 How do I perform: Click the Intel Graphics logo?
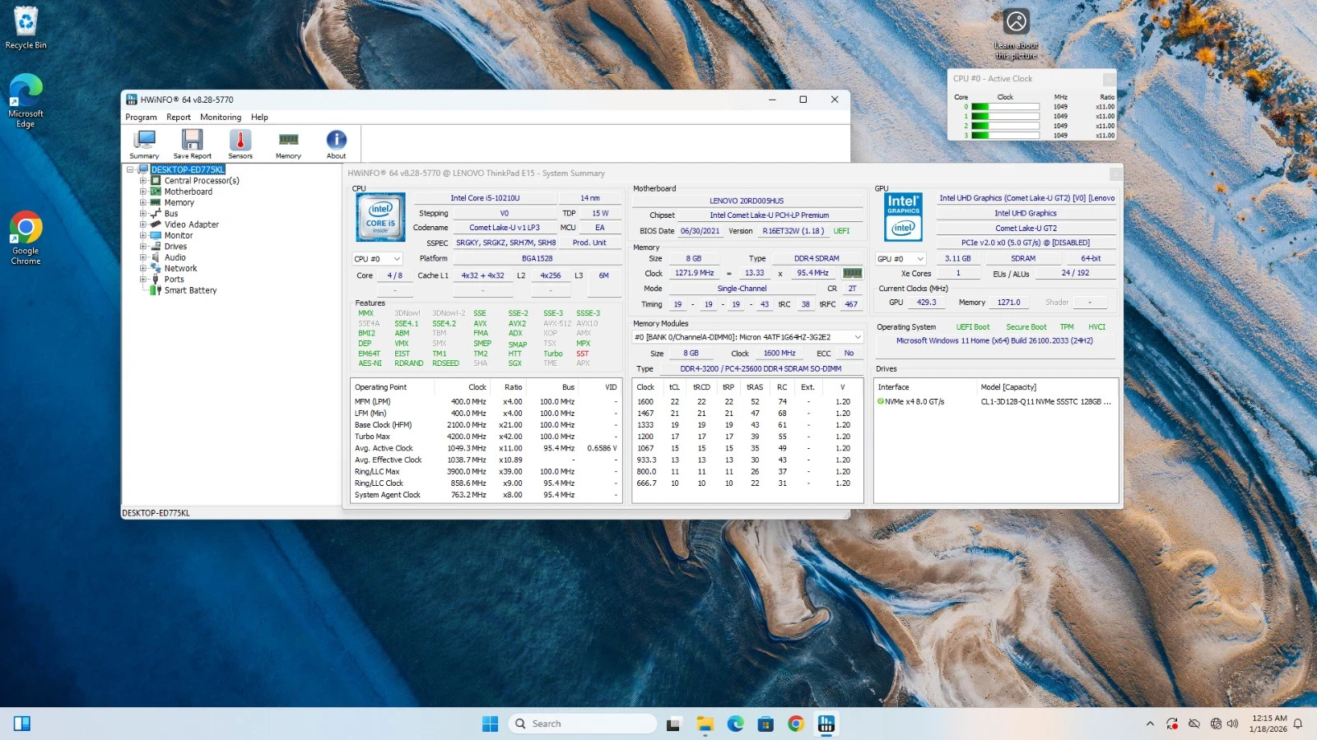pos(903,216)
